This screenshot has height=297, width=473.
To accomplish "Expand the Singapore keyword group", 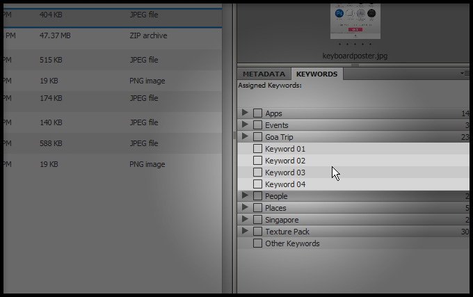I will point(245,220).
